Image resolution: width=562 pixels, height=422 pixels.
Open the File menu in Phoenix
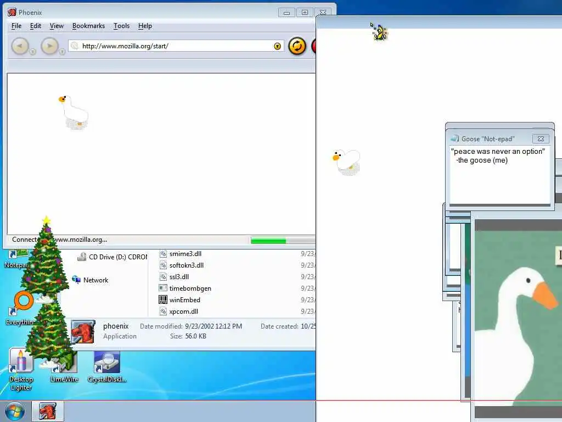(16, 26)
